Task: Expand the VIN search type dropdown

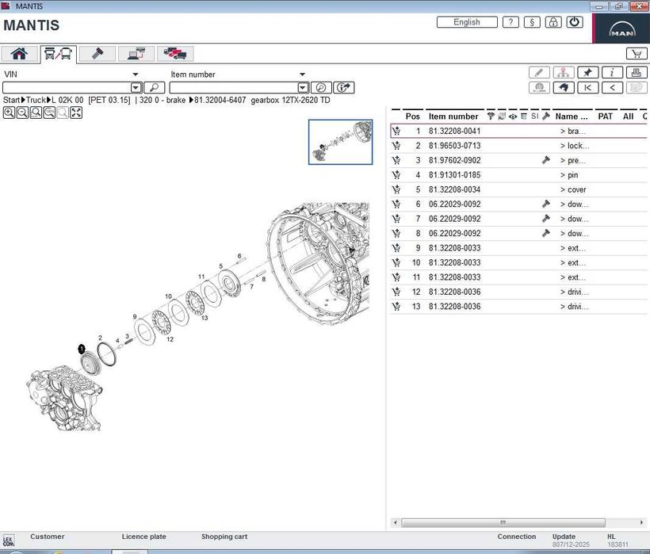Action: click(x=135, y=75)
